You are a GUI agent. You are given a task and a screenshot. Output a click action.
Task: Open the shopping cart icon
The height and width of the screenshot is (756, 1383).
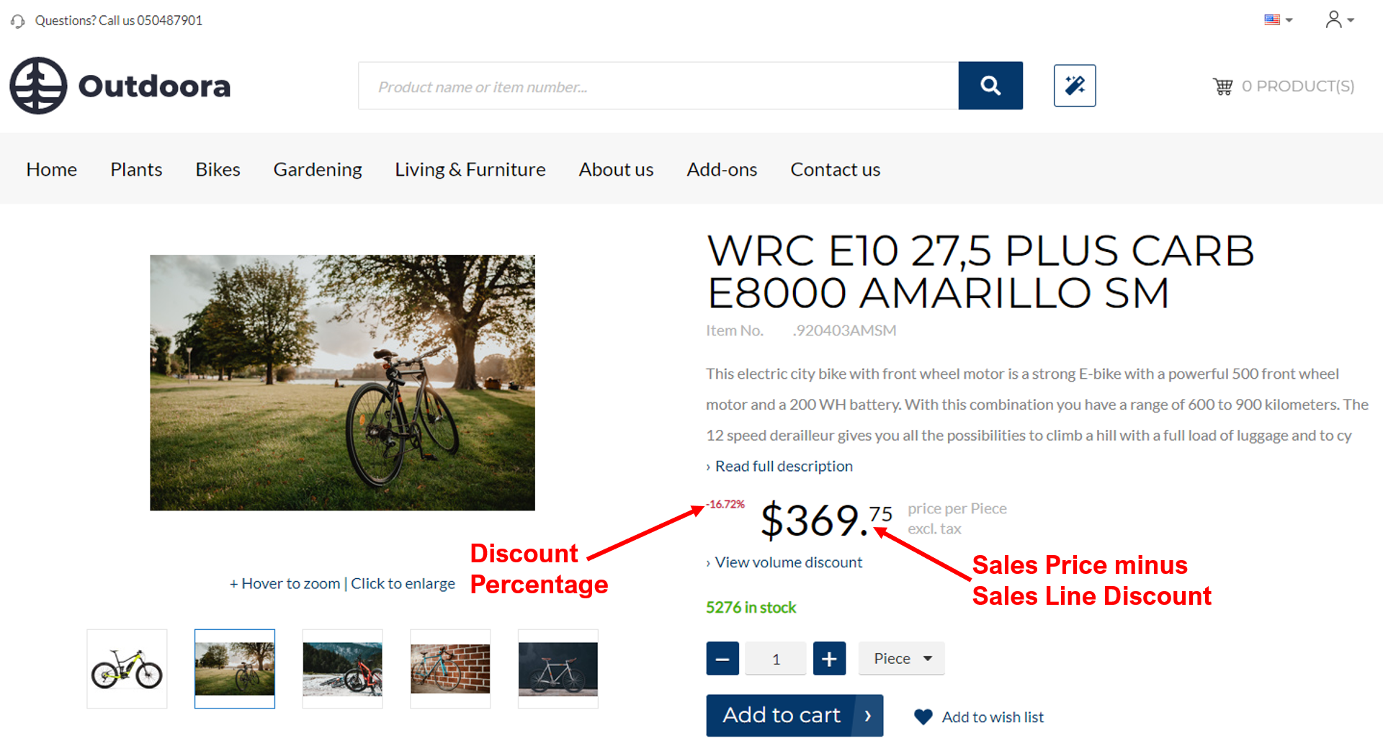coord(1222,86)
